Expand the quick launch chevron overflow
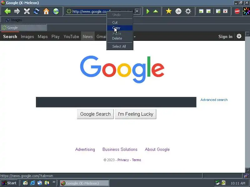This screenshot has height=187, width=250. click(x=54, y=182)
